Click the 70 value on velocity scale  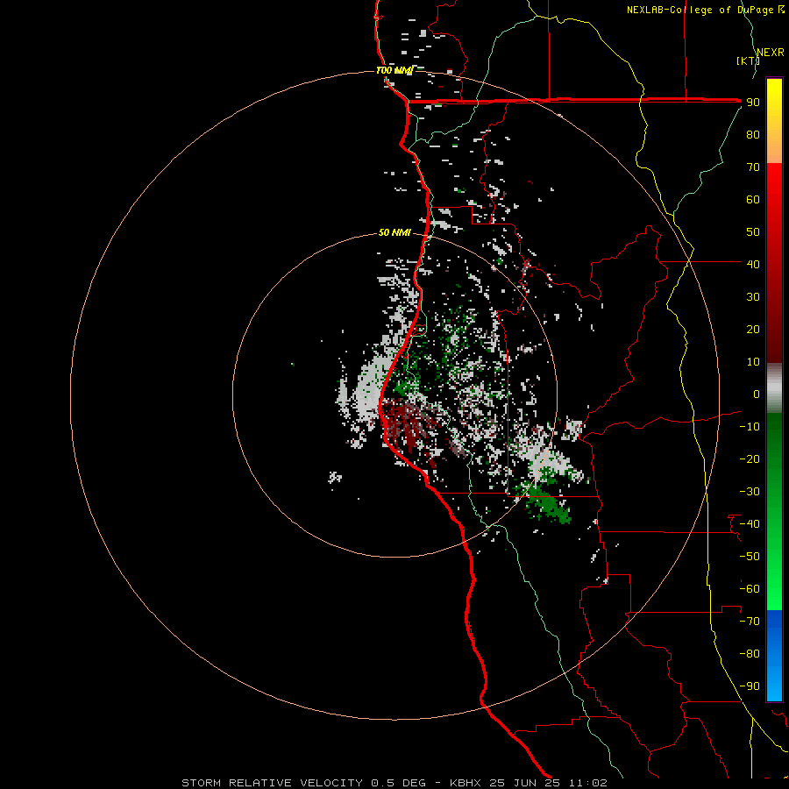tap(753, 167)
